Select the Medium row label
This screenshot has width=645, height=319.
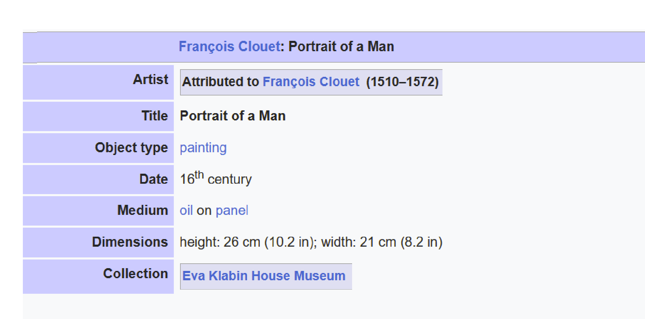143,210
